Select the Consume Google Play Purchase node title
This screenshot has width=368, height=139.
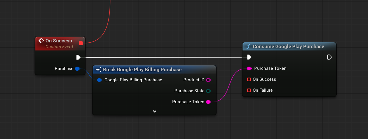(289, 46)
